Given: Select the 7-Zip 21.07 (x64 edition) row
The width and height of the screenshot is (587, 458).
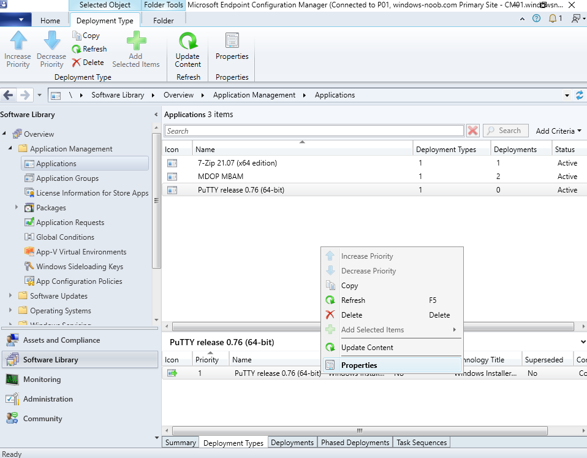Looking at the screenshot, I should (x=374, y=163).
